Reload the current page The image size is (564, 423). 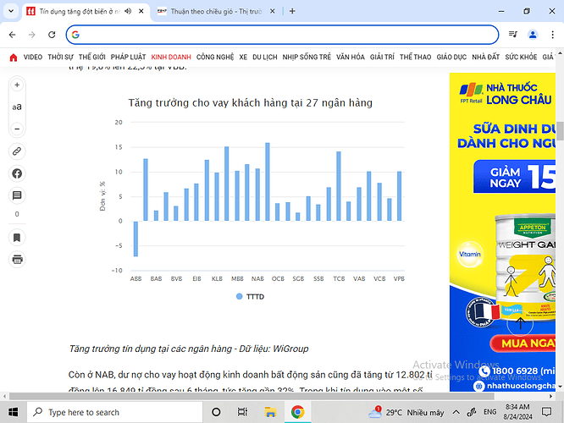click(x=52, y=35)
